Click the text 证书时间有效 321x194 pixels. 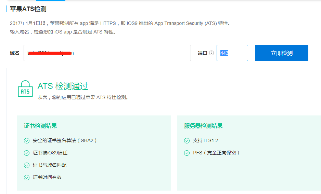(47, 177)
